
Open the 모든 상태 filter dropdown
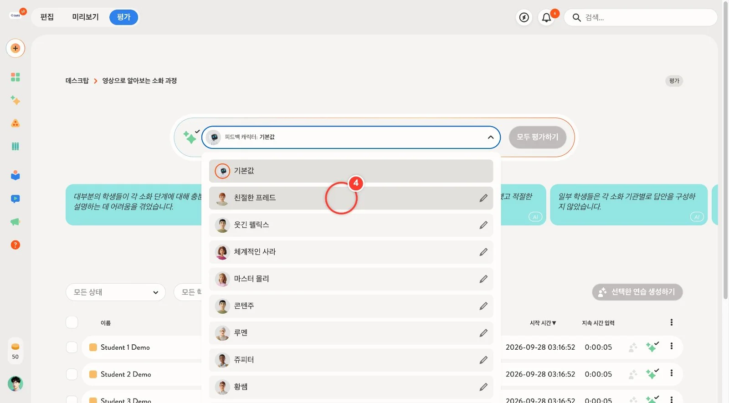point(115,292)
